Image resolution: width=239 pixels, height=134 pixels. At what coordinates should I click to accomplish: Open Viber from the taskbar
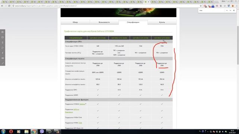tap(42, 131)
